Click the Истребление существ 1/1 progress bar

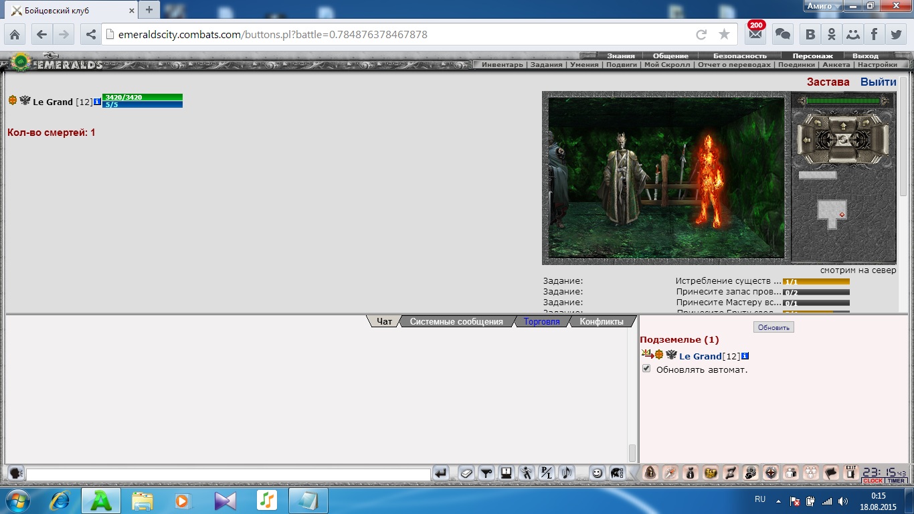816,282
